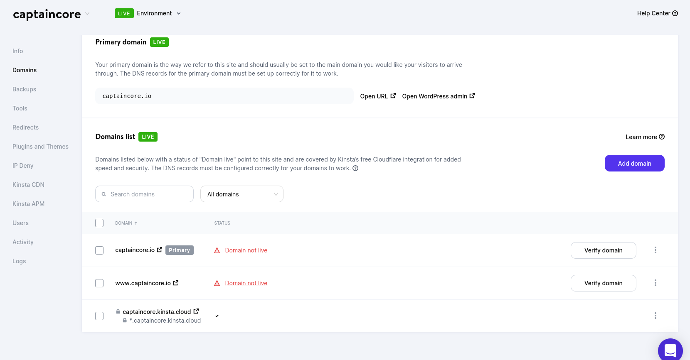Check the captaincore.io domain checkbox
The width and height of the screenshot is (690, 360).
(99, 250)
